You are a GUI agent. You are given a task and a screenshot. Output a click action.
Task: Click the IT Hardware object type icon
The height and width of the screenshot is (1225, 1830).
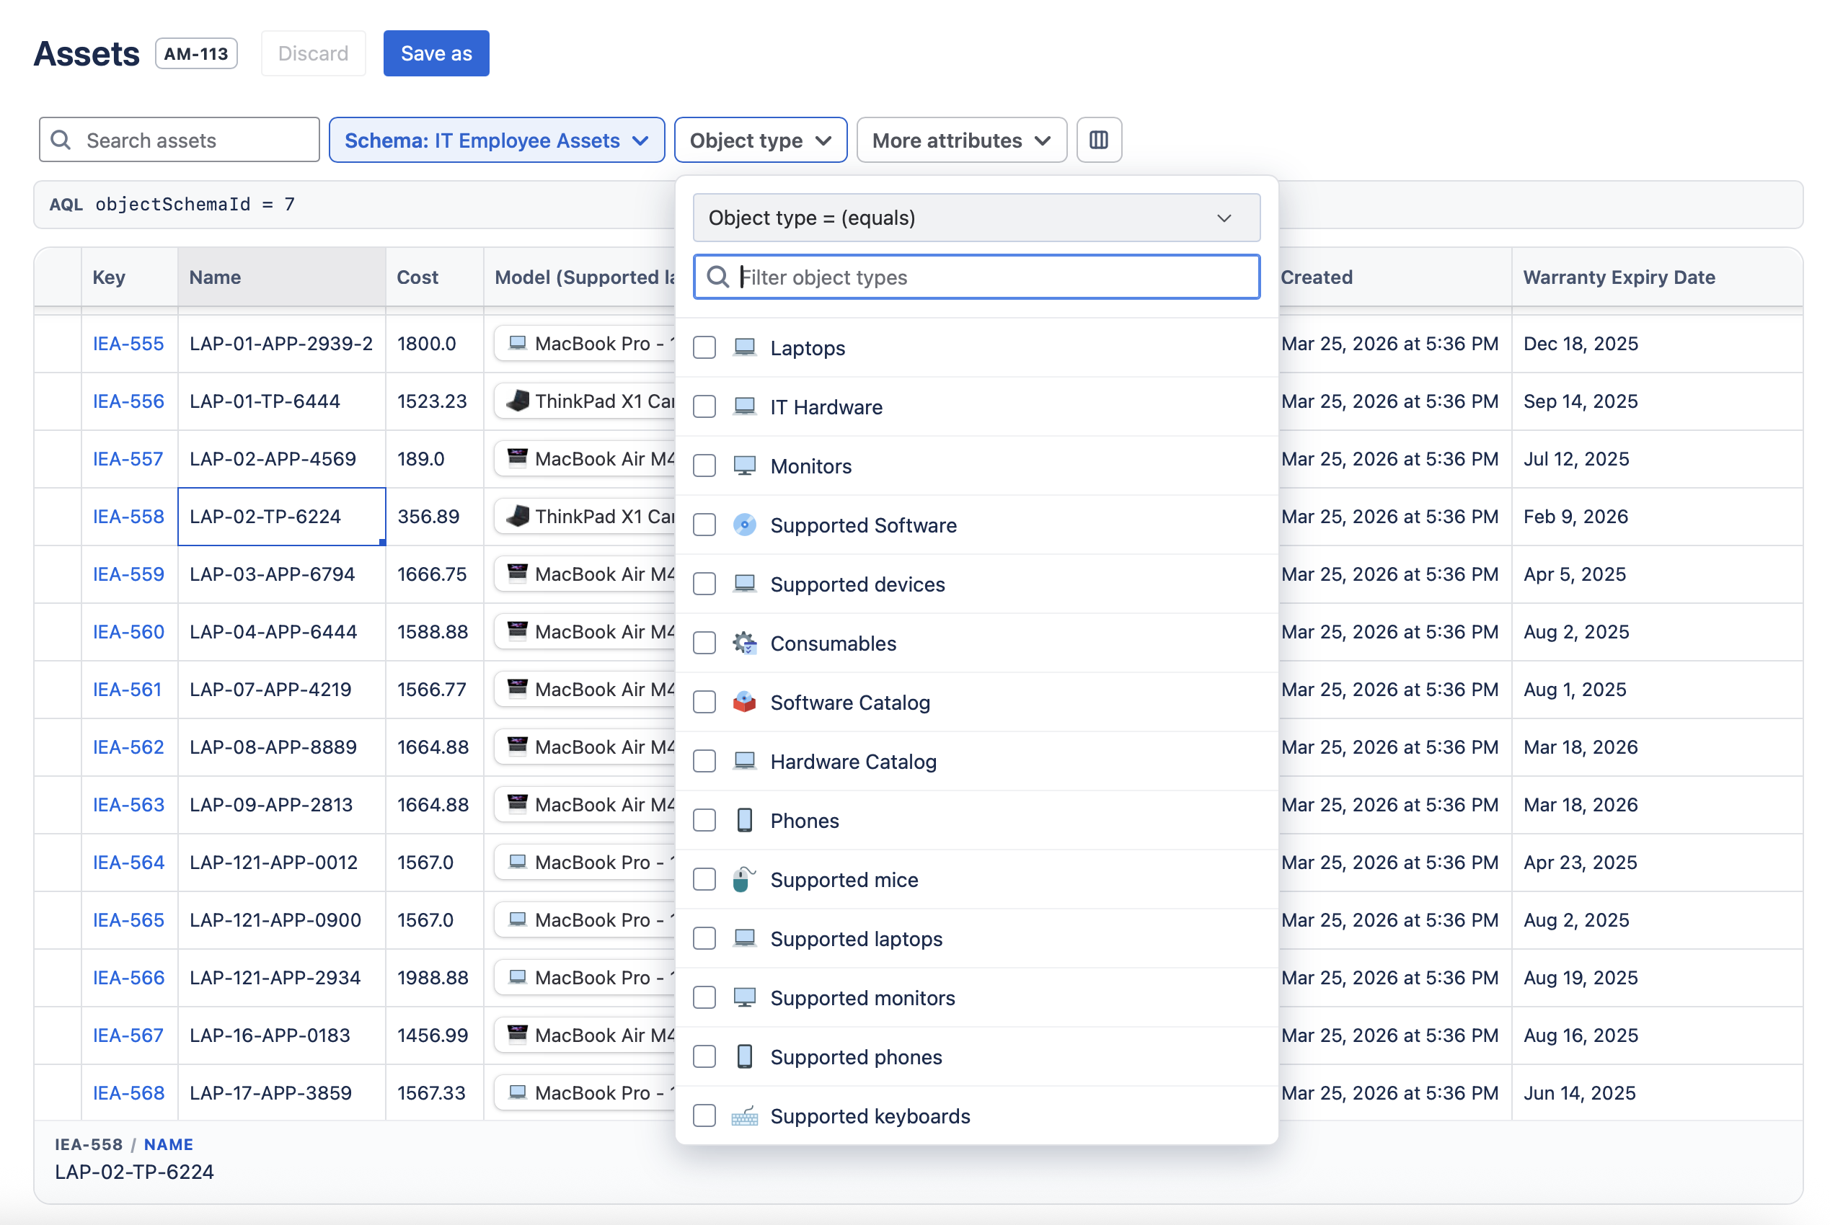pos(744,406)
